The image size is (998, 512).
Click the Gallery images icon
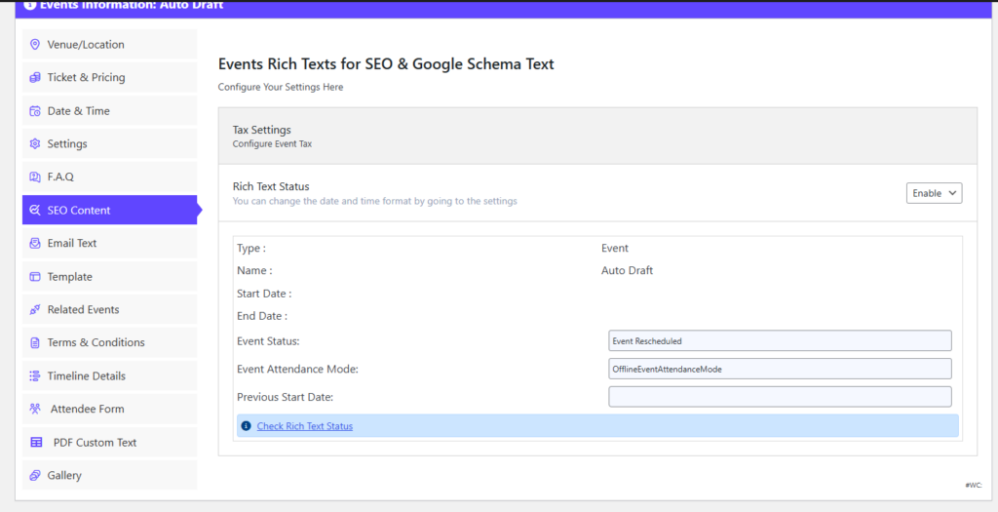point(35,476)
